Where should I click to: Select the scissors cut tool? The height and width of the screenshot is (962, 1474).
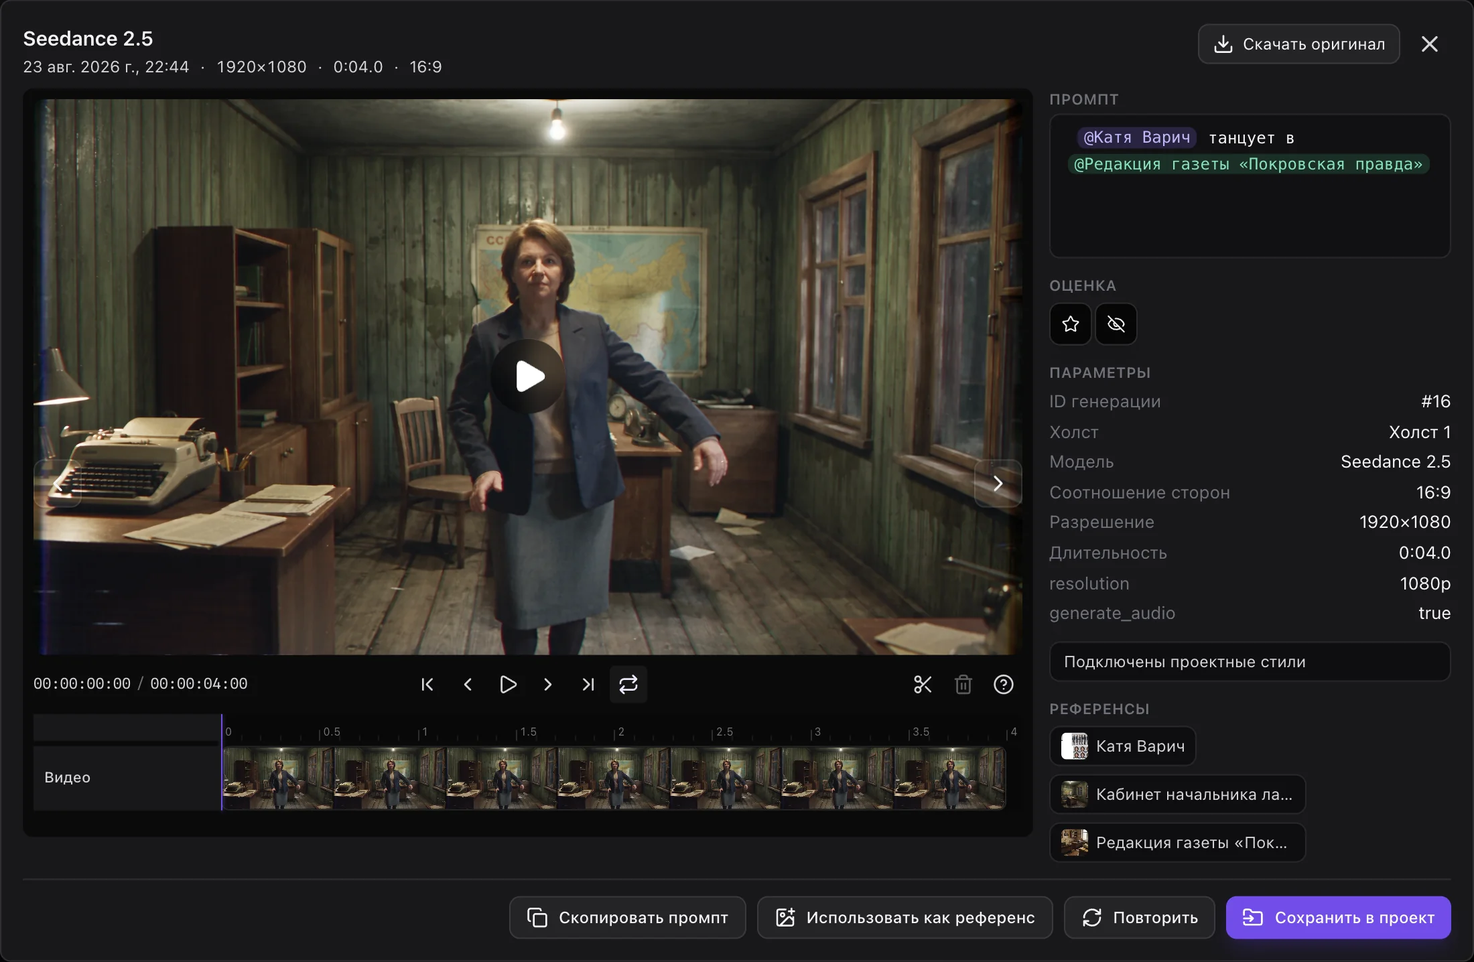point(923,684)
